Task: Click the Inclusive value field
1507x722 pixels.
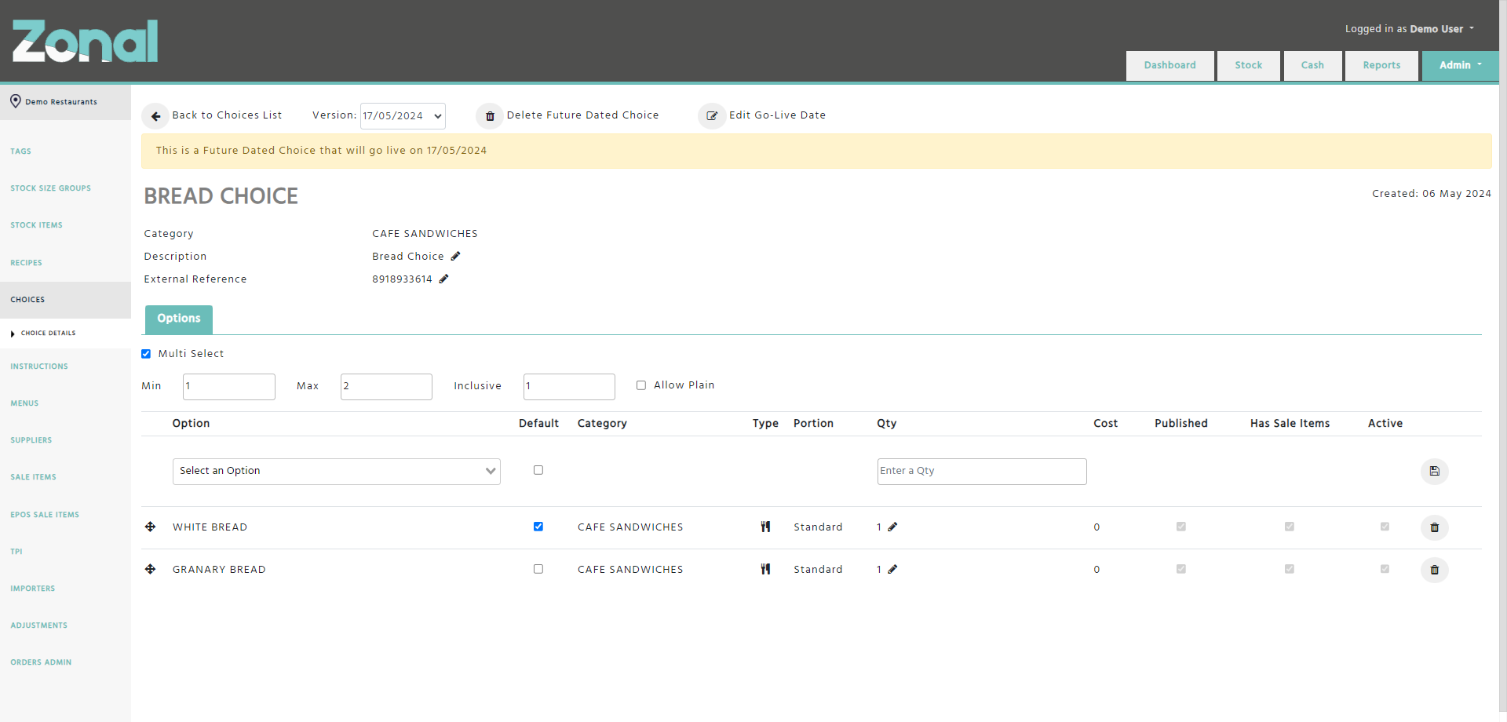Action: 569,387
